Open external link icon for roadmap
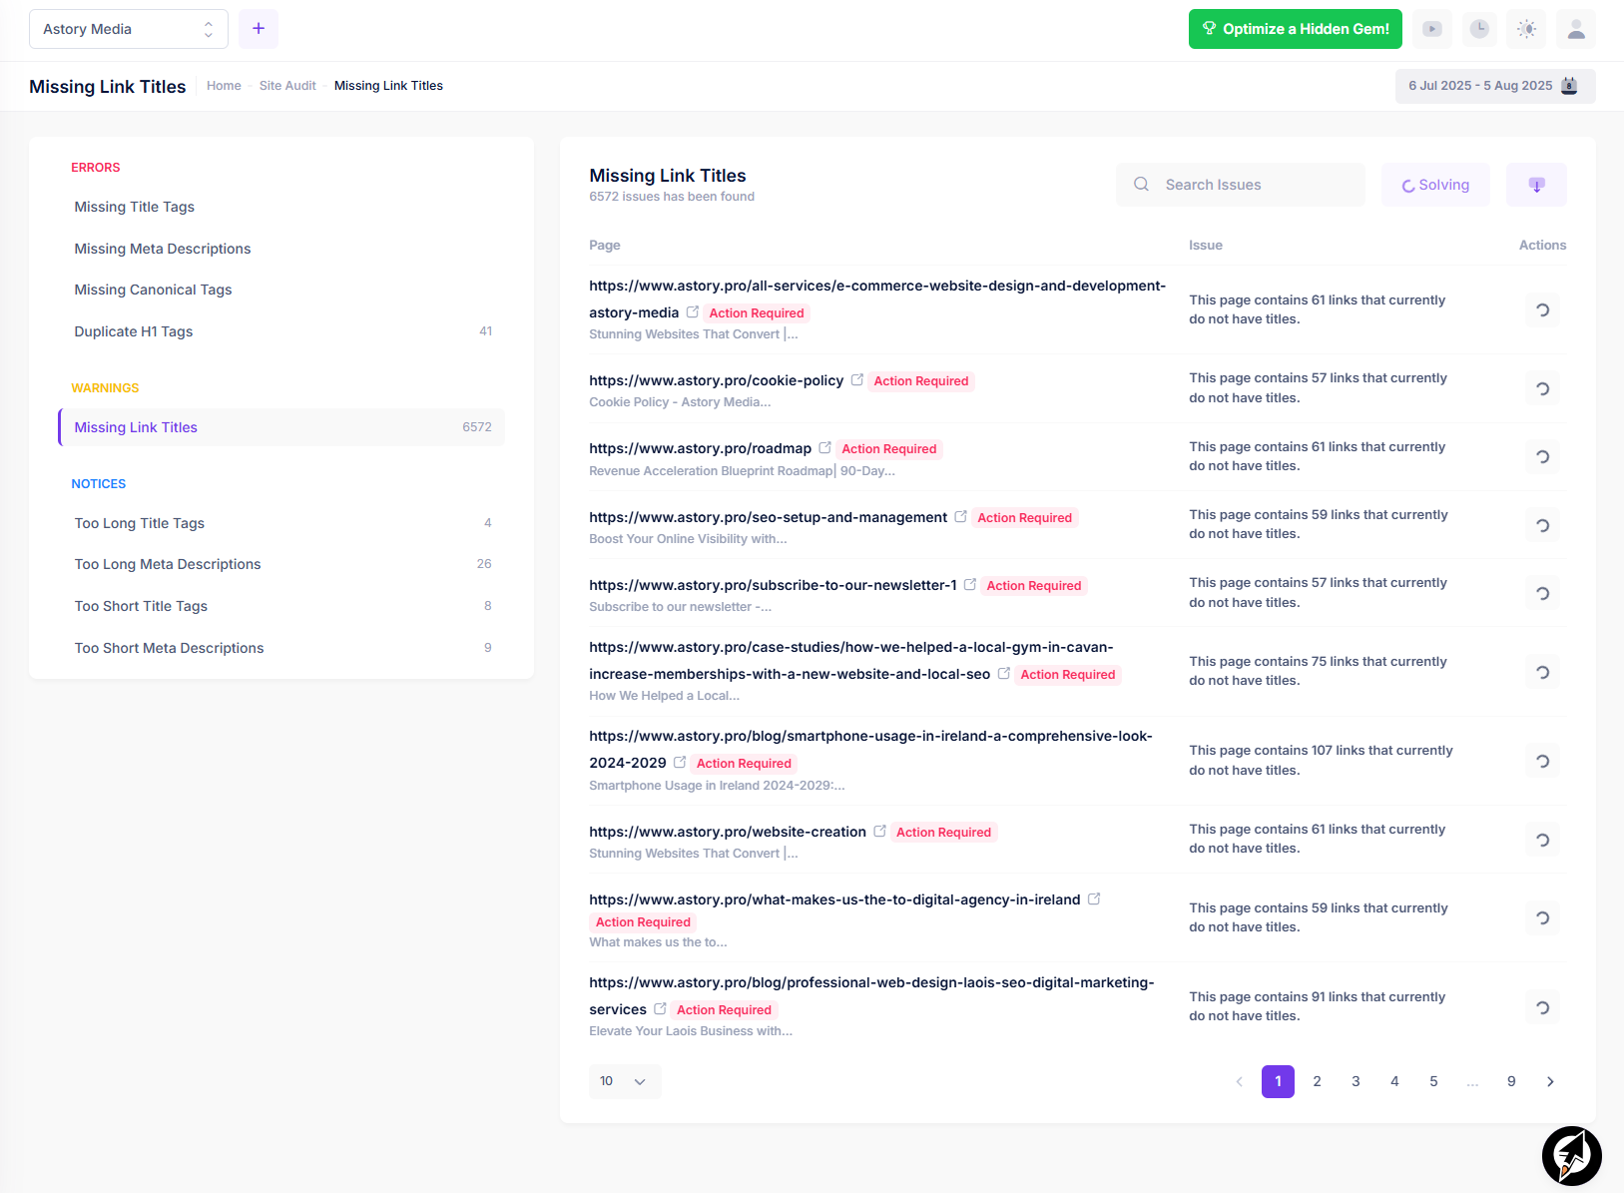Screen dimensions: 1624x1193 pyautogui.click(x=824, y=448)
